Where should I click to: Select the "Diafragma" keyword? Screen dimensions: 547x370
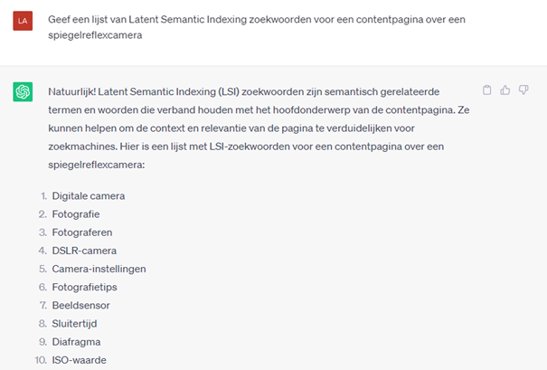pos(76,342)
